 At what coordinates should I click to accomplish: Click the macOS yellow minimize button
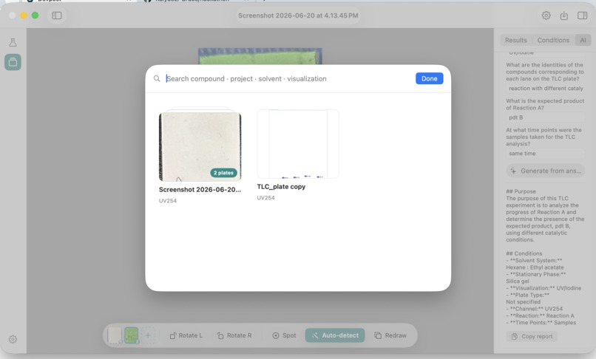pyautogui.click(x=24, y=16)
